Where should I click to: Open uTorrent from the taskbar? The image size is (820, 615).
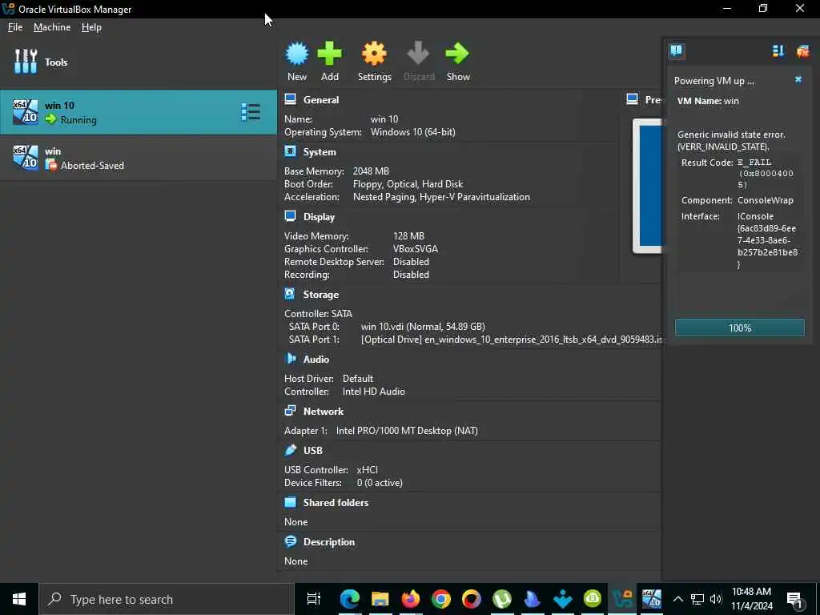pos(501,599)
